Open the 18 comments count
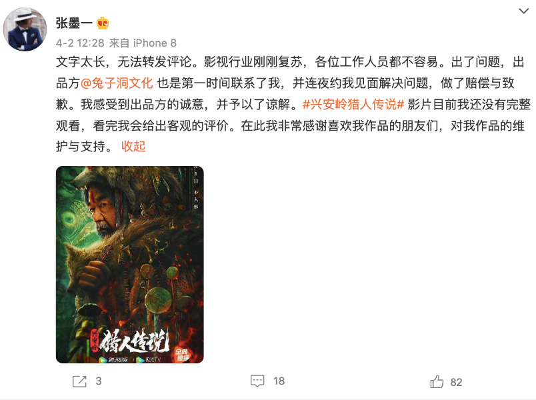This screenshot has height=400, width=536. tap(279, 381)
